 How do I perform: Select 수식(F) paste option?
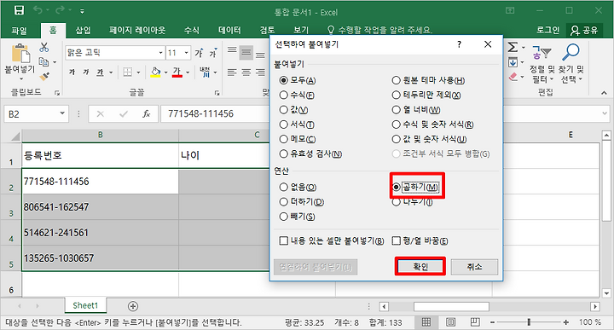[297, 96]
